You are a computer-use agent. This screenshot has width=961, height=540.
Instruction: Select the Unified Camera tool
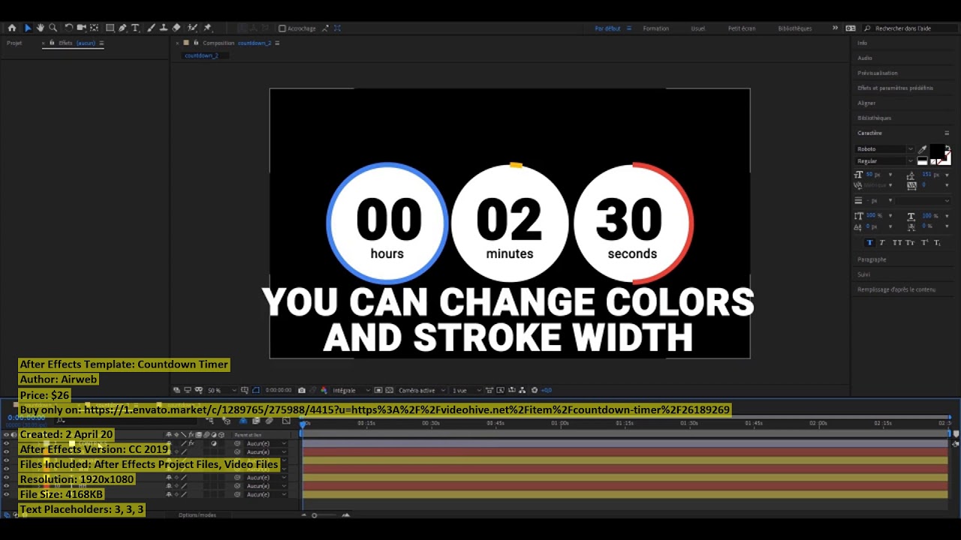pyautogui.click(x=81, y=28)
